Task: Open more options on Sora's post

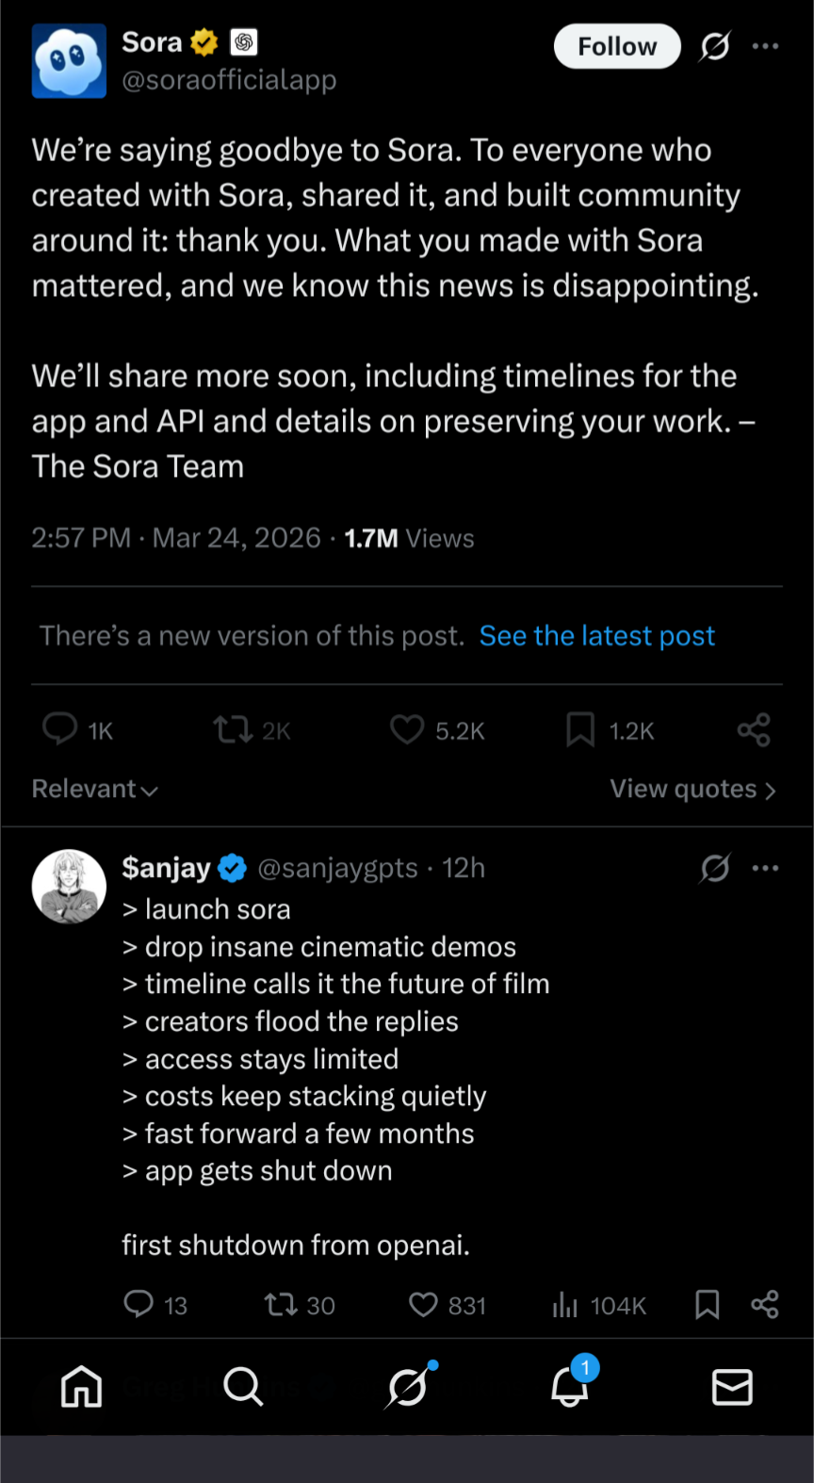Action: click(x=765, y=46)
